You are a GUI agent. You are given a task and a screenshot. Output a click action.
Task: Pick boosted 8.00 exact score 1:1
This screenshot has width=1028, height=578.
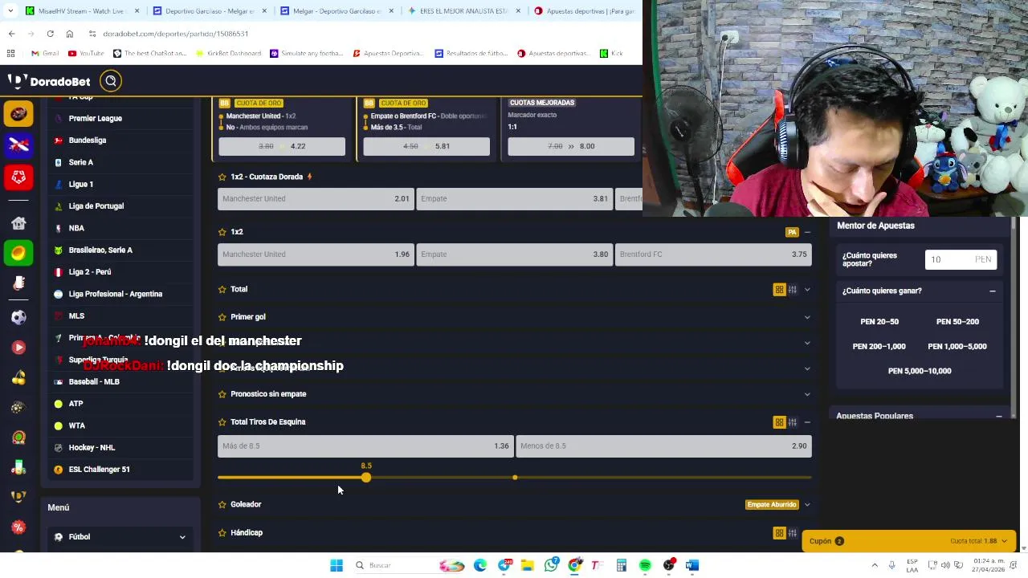coord(571,146)
